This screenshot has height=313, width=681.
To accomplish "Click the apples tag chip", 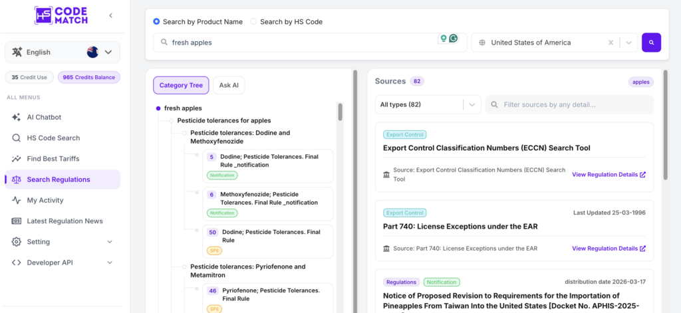I will (x=641, y=82).
